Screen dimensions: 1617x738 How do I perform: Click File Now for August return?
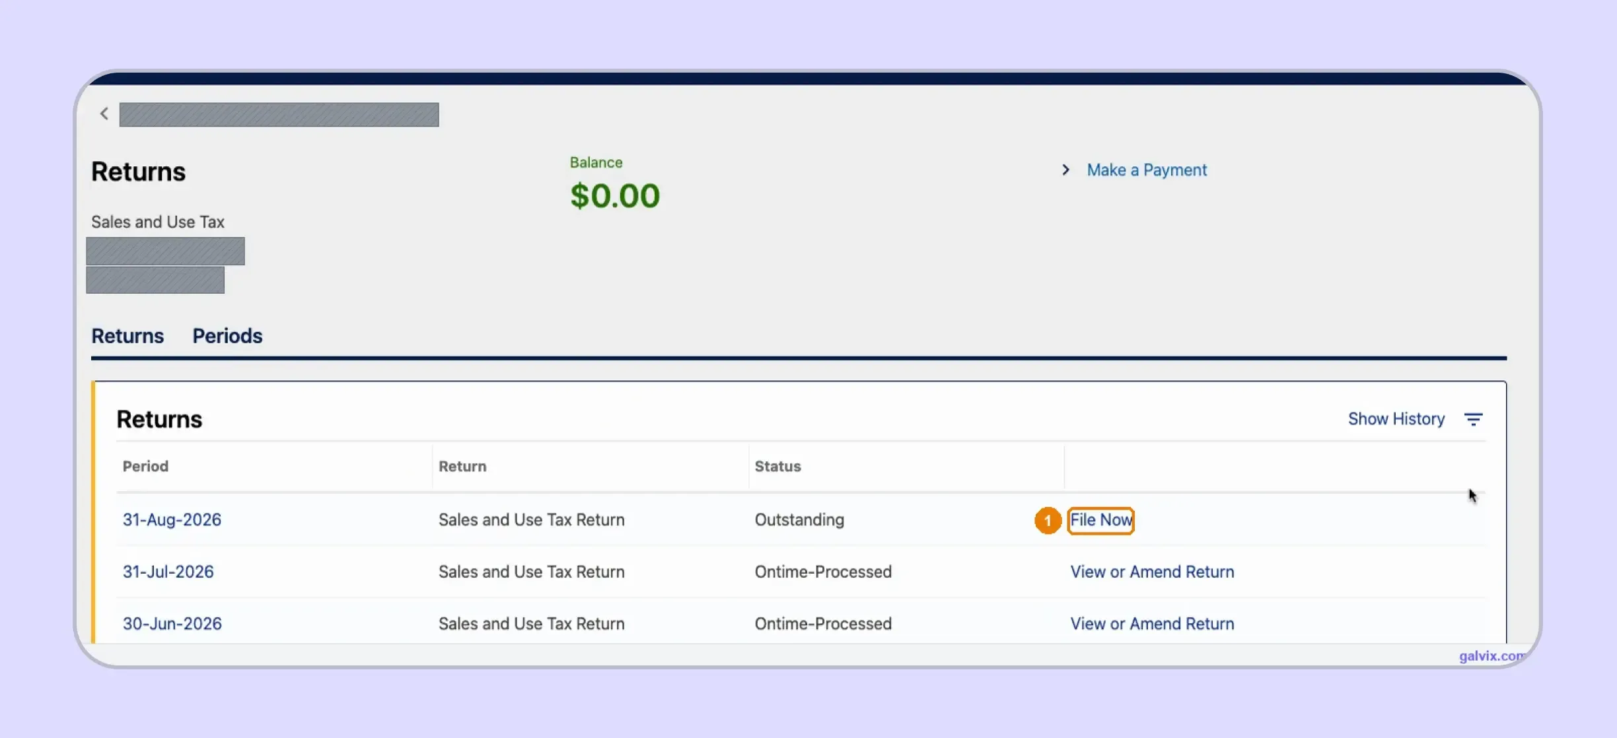pyautogui.click(x=1100, y=520)
